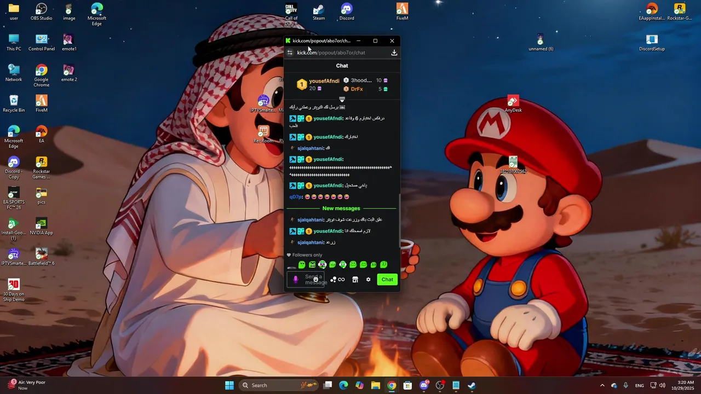The width and height of the screenshot is (701, 394).
Task: Focus the Send a message input
Action: 306,280
